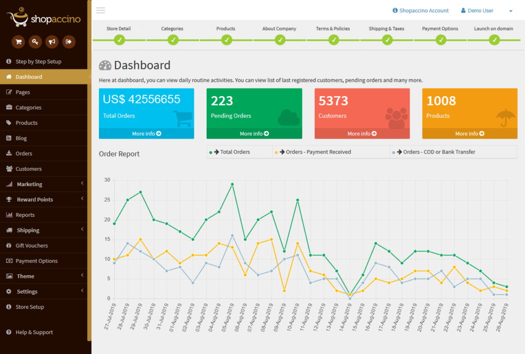
Task: Click the checkmark under the Store Detail step
Action: click(x=119, y=40)
